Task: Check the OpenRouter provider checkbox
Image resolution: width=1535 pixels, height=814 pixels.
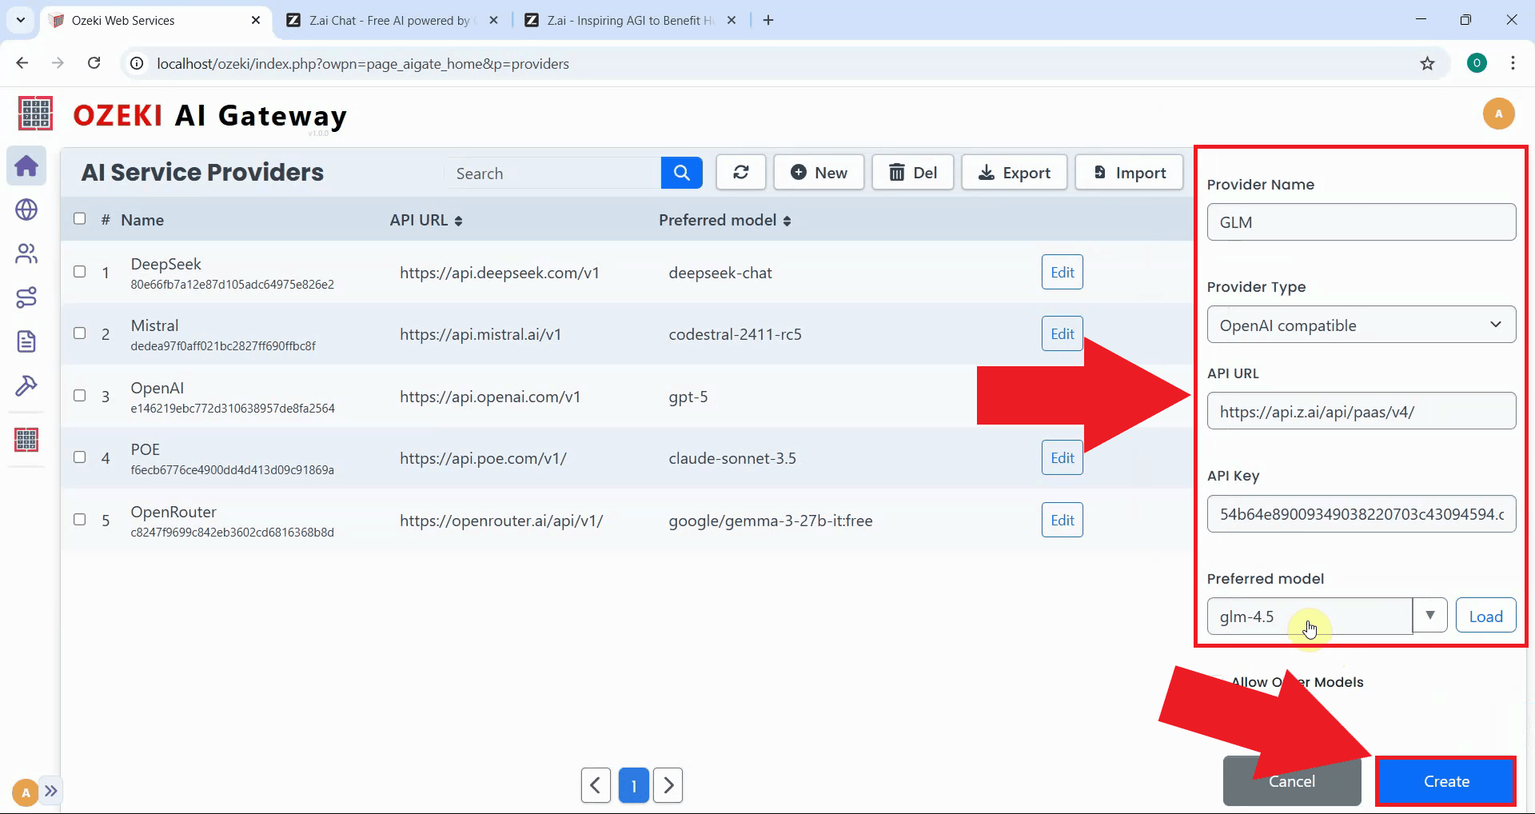Action: click(79, 519)
